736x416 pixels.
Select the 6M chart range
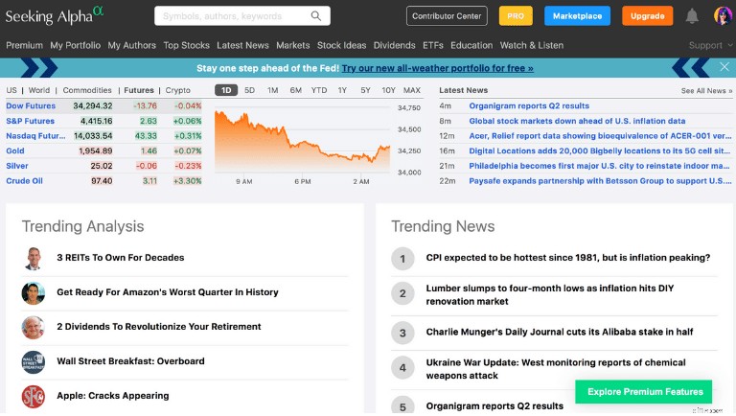[x=296, y=90]
